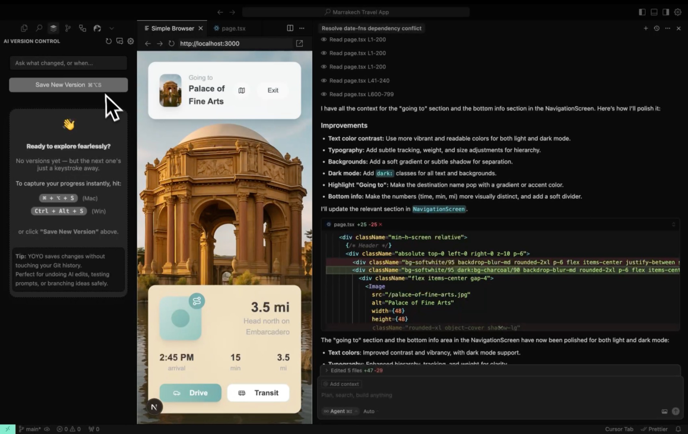The image size is (688, 434).
Task: Click the Explorer copy-files icon in the sidebar
Action: pos(24,28)
